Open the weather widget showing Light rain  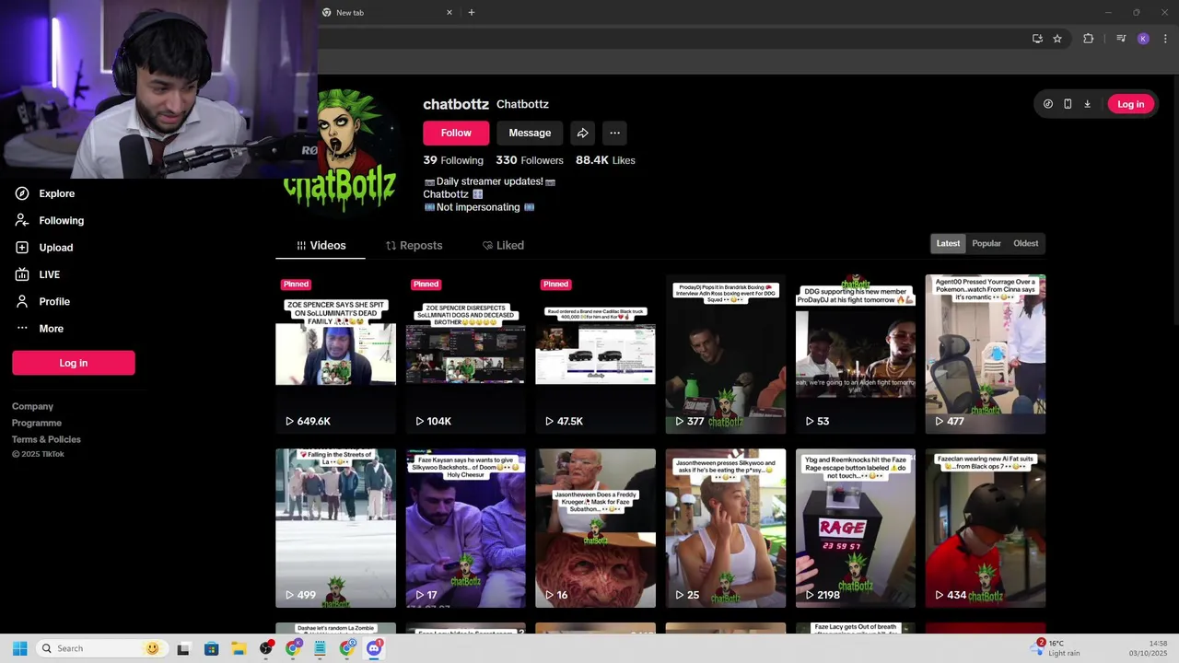click(x=1055, y=648)
